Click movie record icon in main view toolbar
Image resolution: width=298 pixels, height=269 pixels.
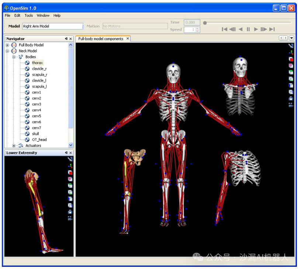coord(291,105)
